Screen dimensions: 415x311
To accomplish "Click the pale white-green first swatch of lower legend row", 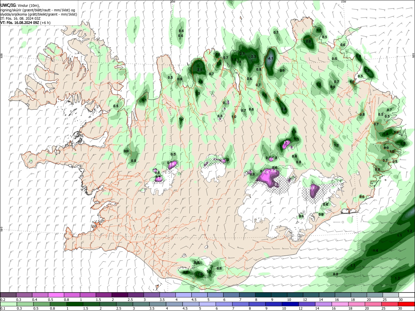I will tap(8, 304).
